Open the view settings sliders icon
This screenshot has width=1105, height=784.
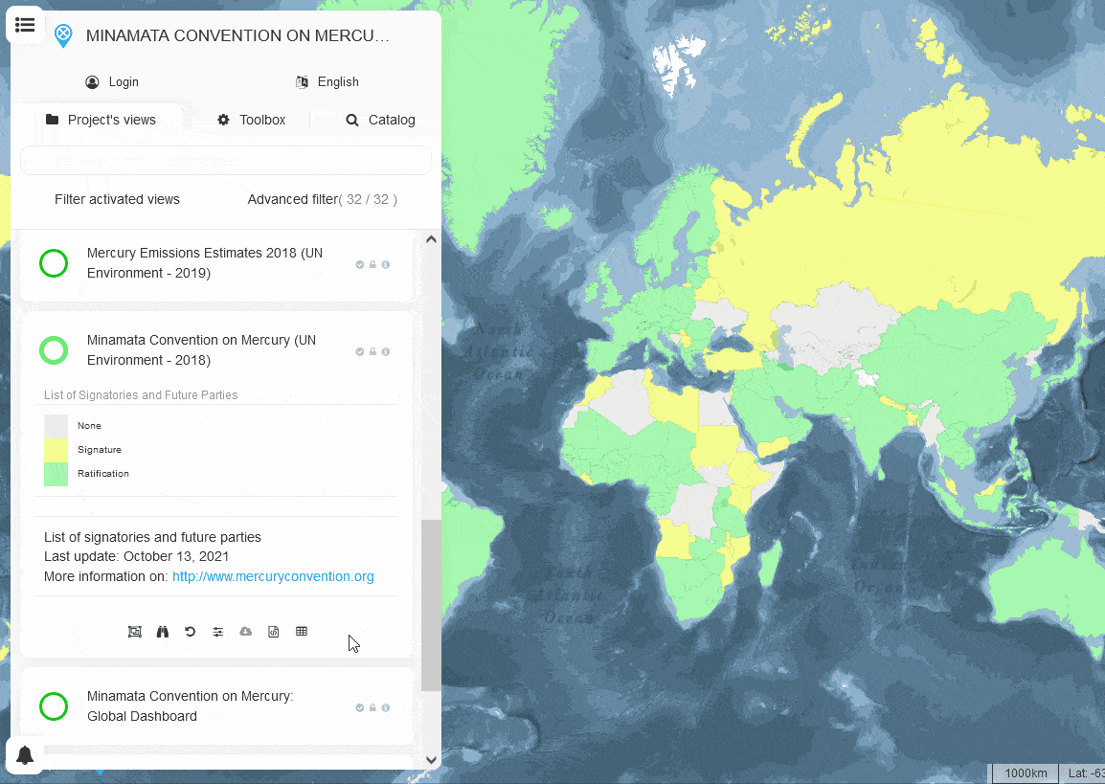(x=218, y=632)
